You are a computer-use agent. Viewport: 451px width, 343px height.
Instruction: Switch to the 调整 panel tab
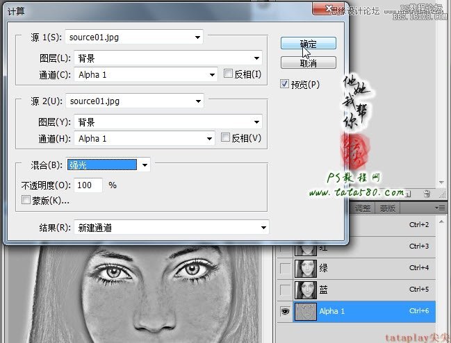pyautogui.click(x=363, y=208)
